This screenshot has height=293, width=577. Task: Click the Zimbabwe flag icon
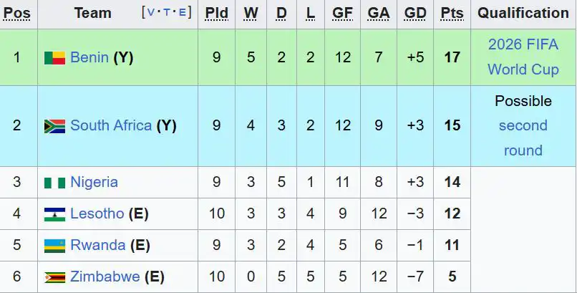click(55, 277)
